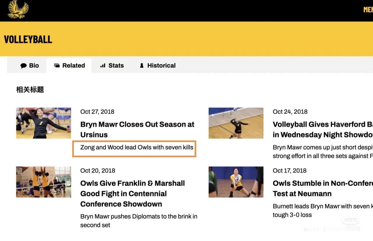The image size is (373, 241).
Task: Click the gold owl logo
Action: coord(18,9)
